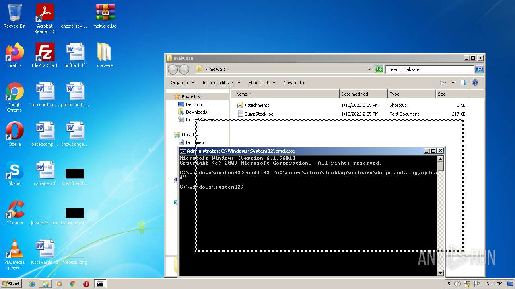Click Internet Explorer taskbar icon
Screen dimensions: 515x289
pos(32,284)
